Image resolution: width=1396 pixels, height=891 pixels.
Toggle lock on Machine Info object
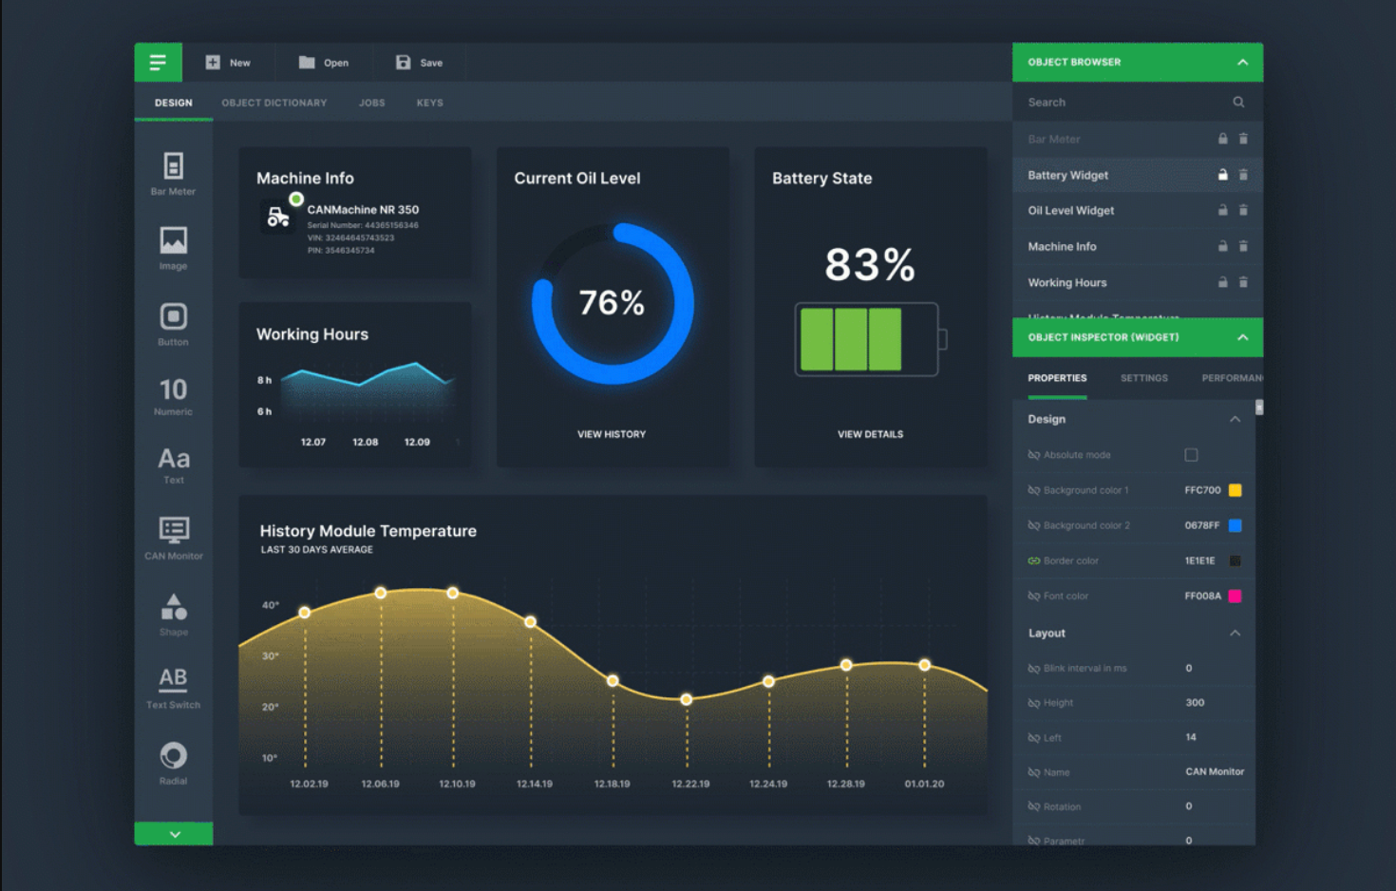point(1222,246)
